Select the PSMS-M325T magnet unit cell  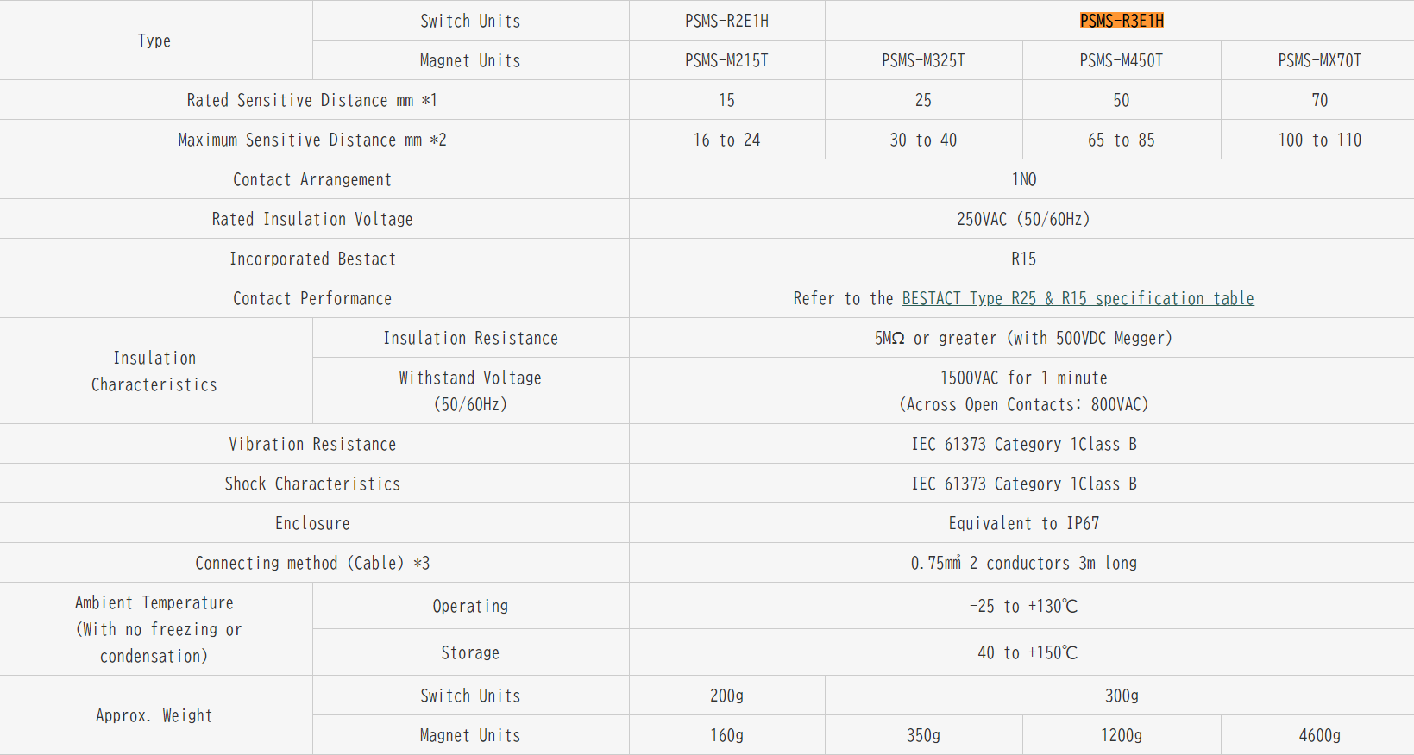(923, 60)
